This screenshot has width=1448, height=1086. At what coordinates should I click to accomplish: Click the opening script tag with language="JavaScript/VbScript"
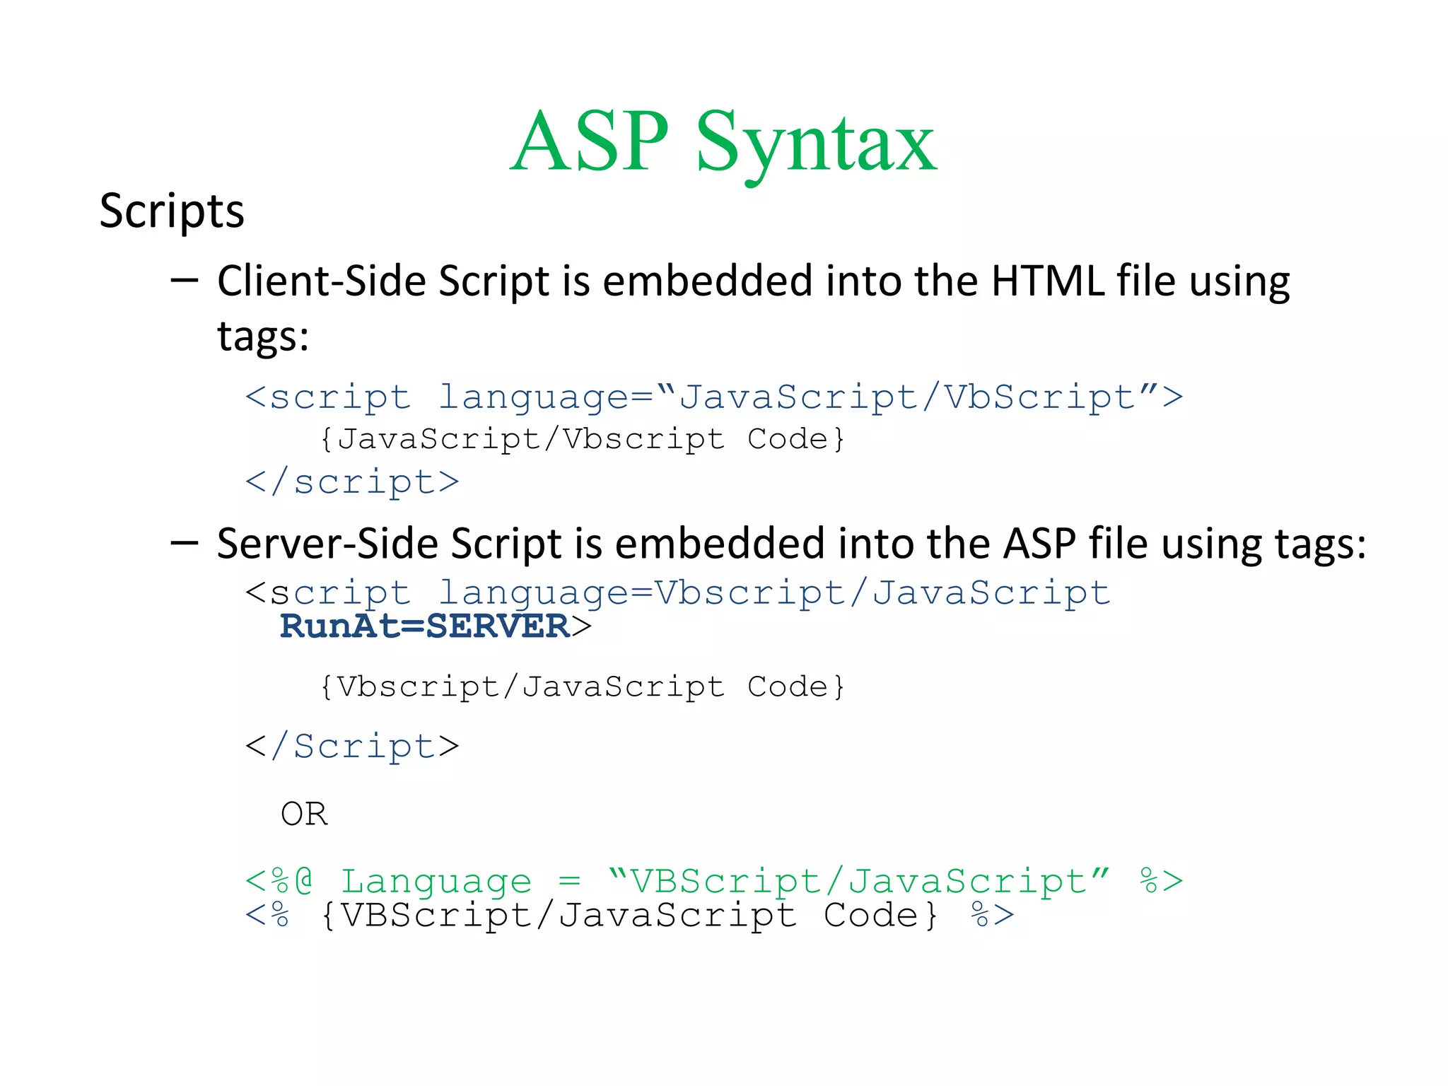714,397
